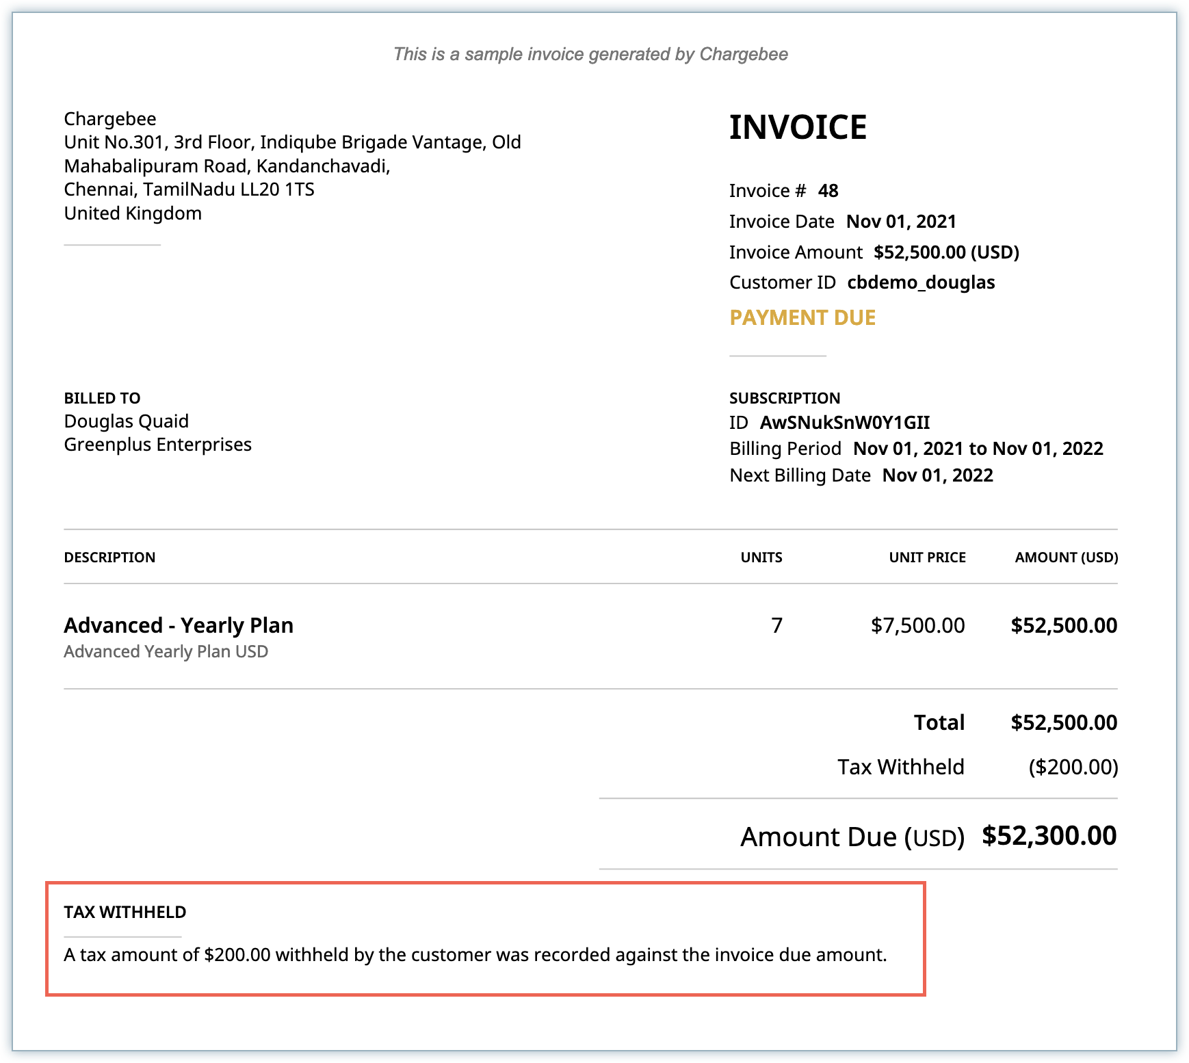The height and width of the screenshot is (1063, 1189).
Task: Click the DESCRIPTION column header
Action: [109, 557]
